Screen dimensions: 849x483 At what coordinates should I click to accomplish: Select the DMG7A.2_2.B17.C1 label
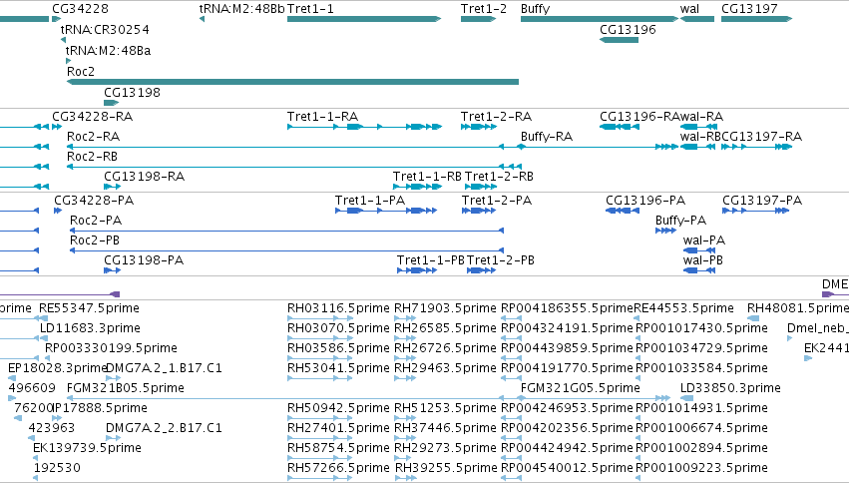[x=164, y=428]
